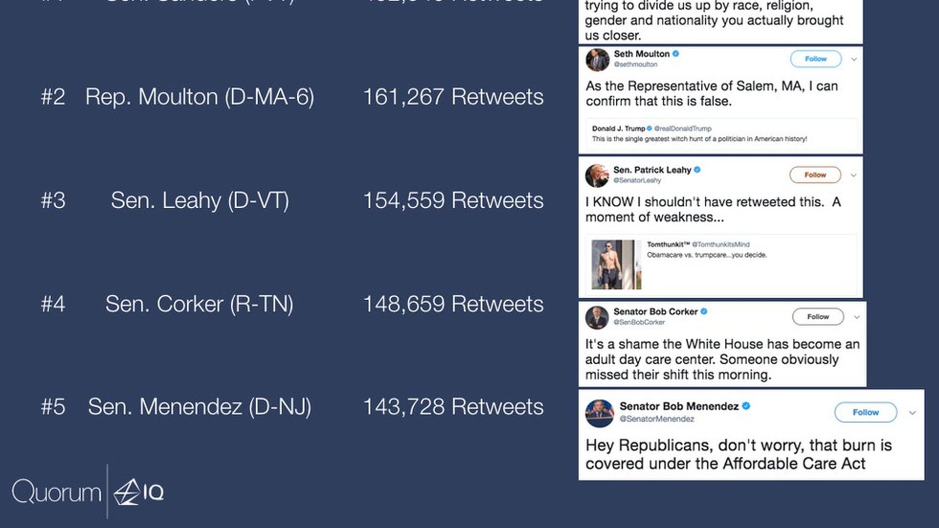Click Senator Bob Menendez's profile avatar
939x528 pixels.
click(600, 413)
